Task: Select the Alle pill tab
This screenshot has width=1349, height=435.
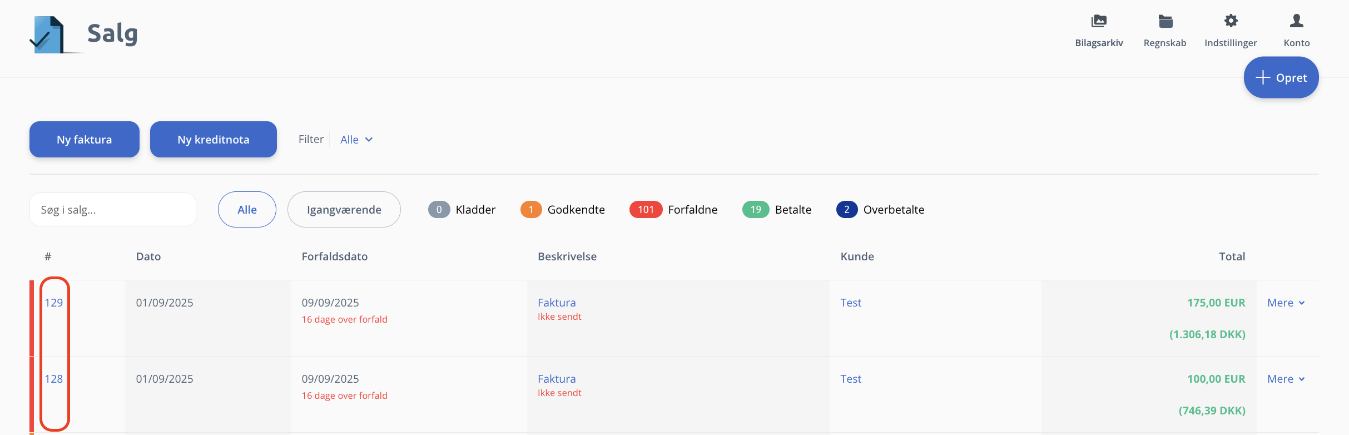Action: [x=247, y=210]
